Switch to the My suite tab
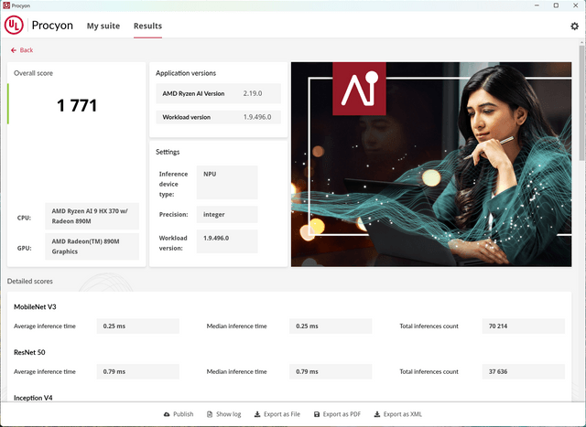Screen dimensions: 586x427 pyautogui.click(x=103, y=26)
